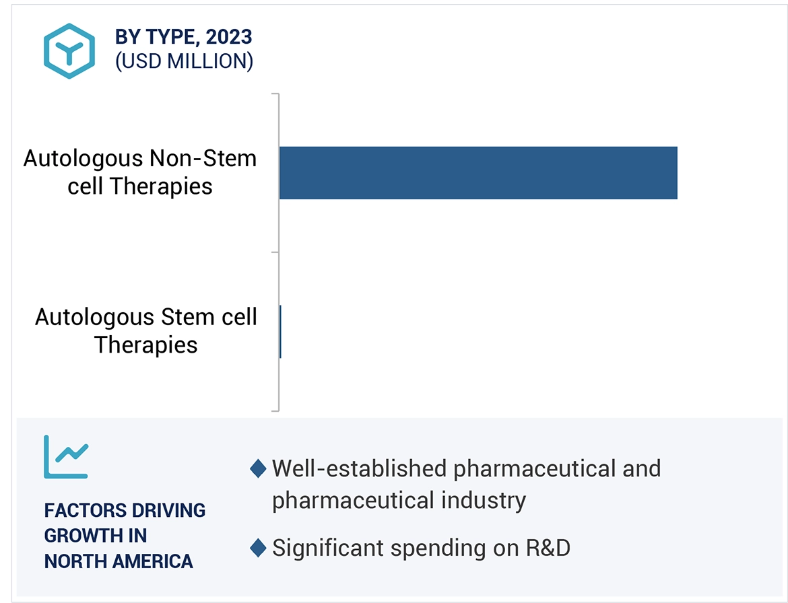Select the Autologous Non-Stem cell Therapies bar
Screen dimensions: 788x603
(478, 173)
